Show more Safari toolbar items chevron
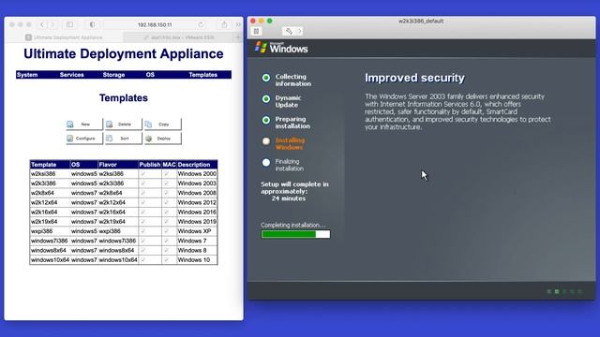Image resolution: width=600 pixels, height=337 pixels. [238, 24]
